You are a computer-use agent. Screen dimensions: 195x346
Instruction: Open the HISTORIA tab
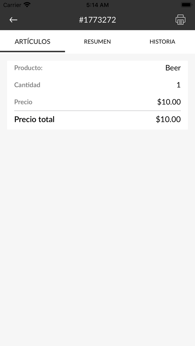[x=162, y=41]
